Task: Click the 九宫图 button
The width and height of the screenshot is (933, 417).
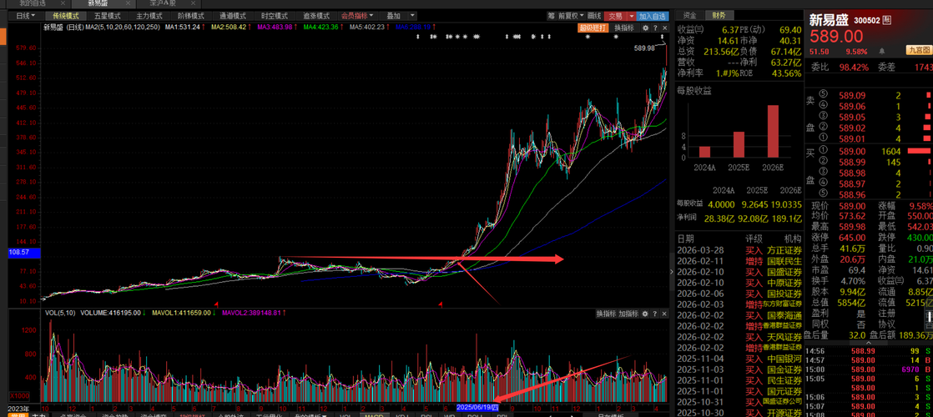Action: tap(918, 50)
